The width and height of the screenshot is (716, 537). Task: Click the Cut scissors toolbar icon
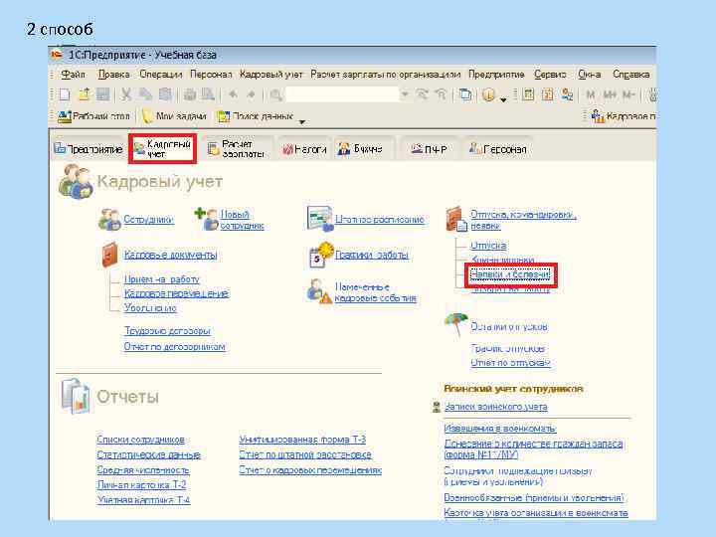pos(126,94)
